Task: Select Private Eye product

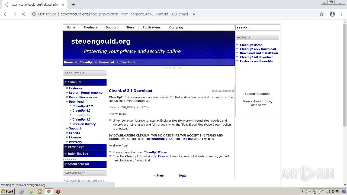Action: (85, 147)
